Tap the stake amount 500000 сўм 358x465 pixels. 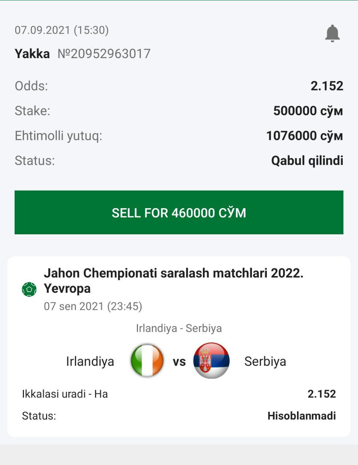308,111
